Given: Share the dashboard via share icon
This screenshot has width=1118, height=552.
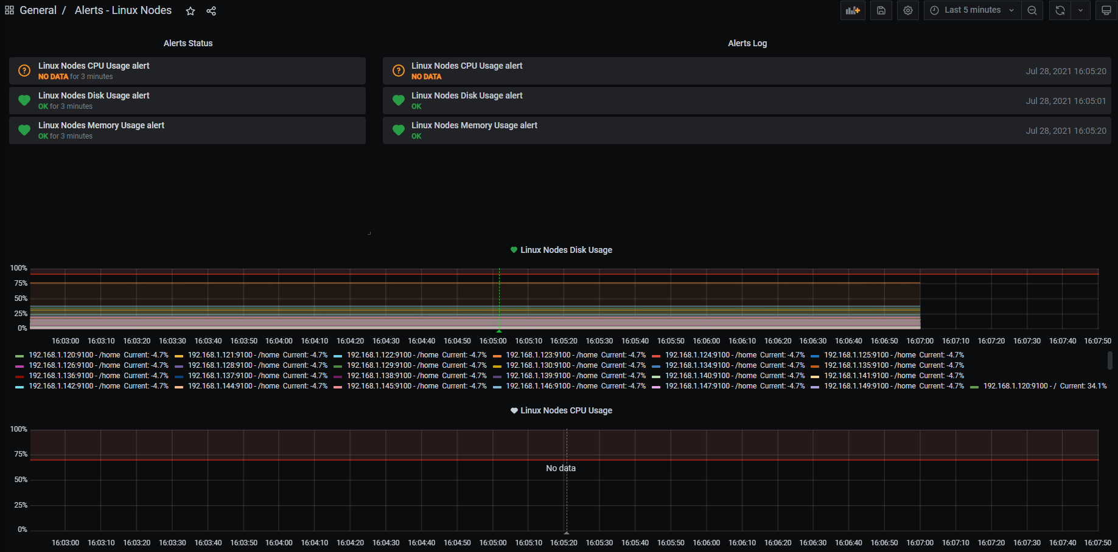Looking at the screenshot, I should coord(211,11).
